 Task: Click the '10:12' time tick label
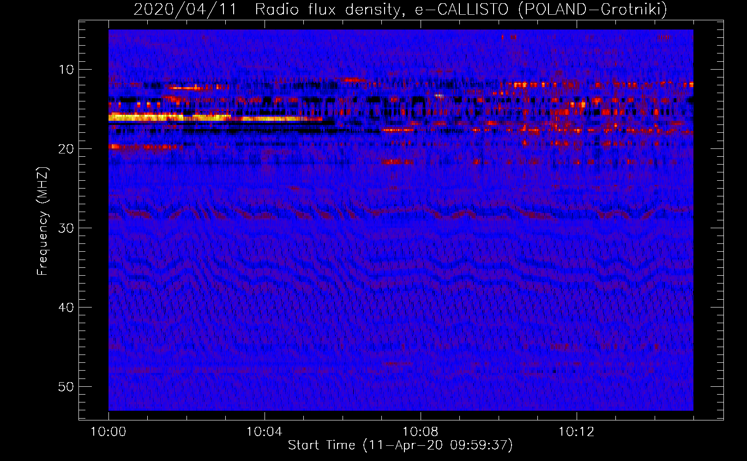[576, 432]
